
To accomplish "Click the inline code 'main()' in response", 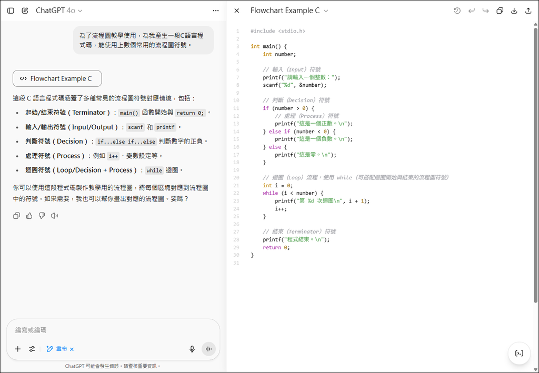I will 129,113.
